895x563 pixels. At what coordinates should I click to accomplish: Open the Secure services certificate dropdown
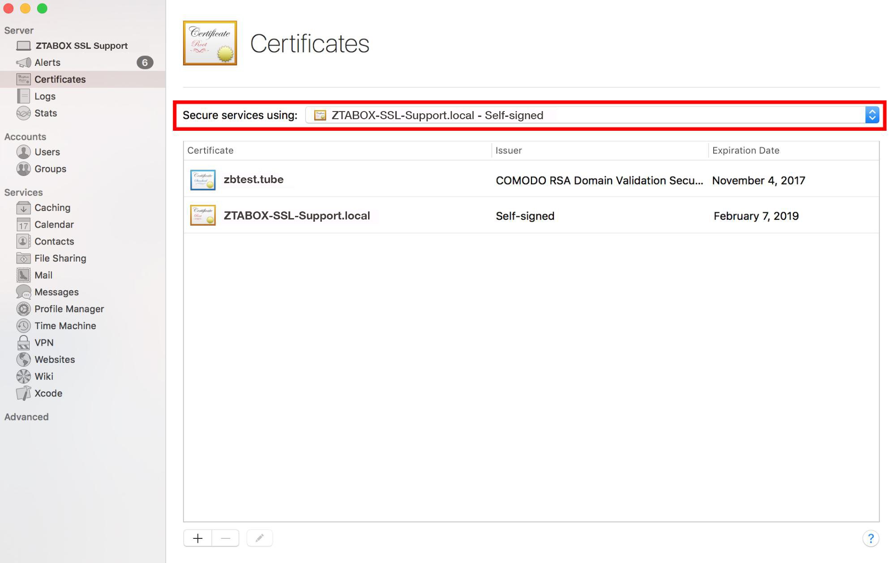(x=592, y=116)
